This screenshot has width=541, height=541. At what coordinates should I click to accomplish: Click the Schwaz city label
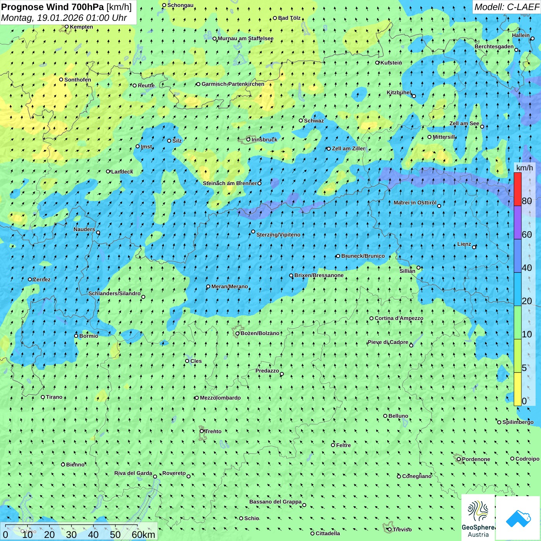314,121
